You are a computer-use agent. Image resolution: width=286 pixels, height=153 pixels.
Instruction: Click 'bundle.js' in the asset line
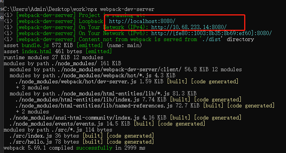click(35, 45)
